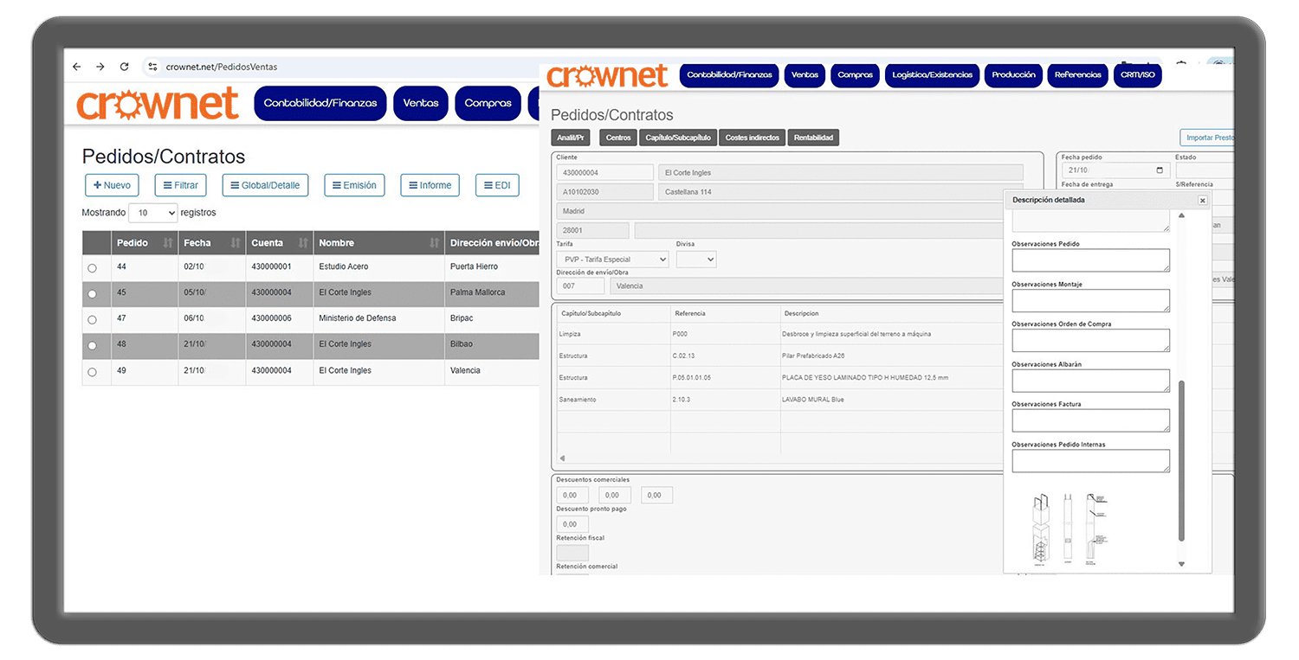Open site information icon in address bar
Viewport: 1299px width, 660px height.
click(152, 67)
